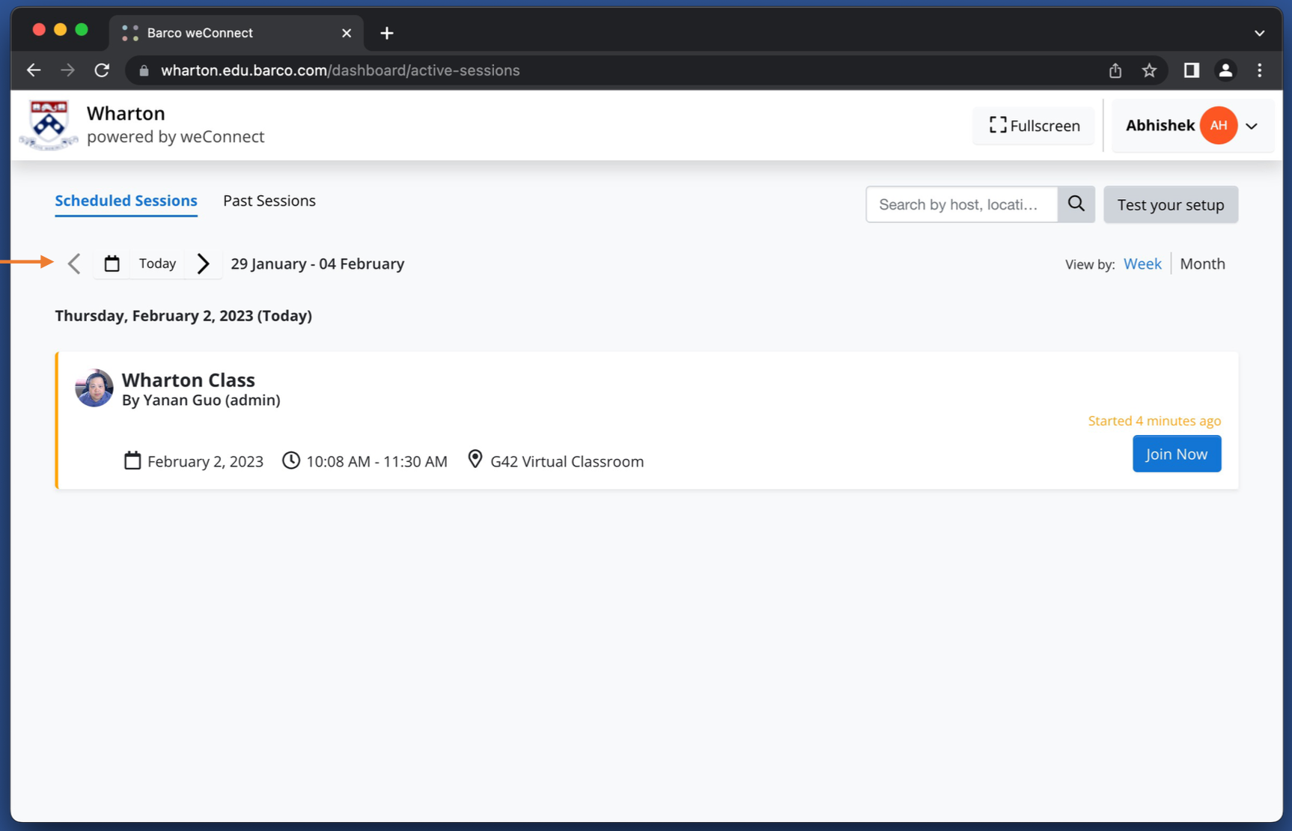Viewport: 1292px width, 831px height.
Task: Switch to Past Sessions tab
Action: pos(269,201)
